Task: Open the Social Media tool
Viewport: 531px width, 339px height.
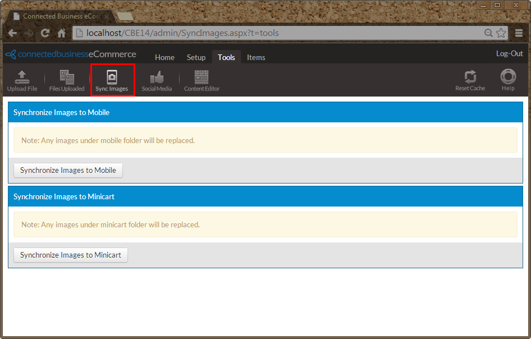Action: coord(157,80)
